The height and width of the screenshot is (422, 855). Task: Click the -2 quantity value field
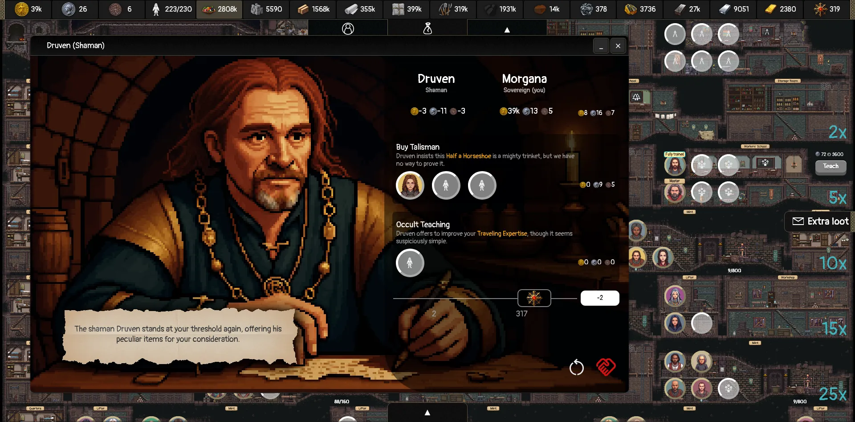tap(600, 298)
